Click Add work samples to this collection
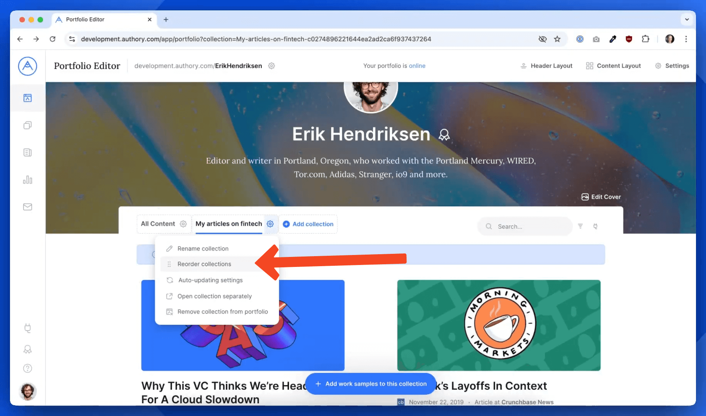The image size is (706, 416). 371,384
